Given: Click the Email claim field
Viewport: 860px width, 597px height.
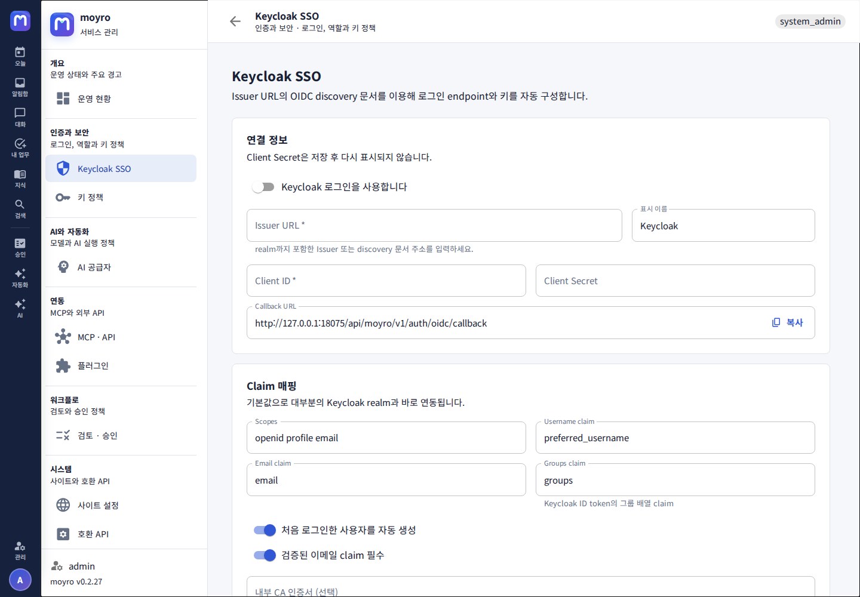Looking at the screenshot, I should click(x=386, y=479).
